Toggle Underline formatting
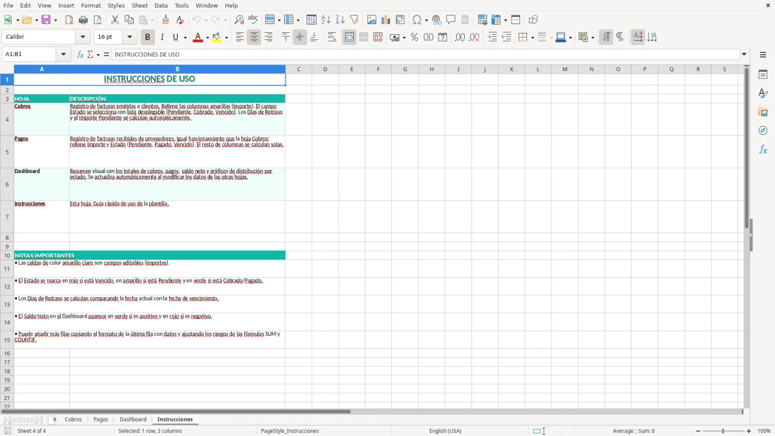 pos(176,37)
